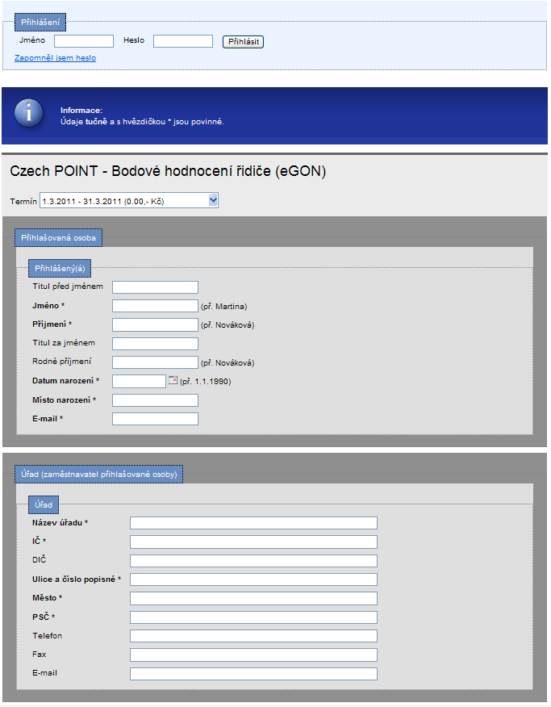Click the Název úřadu input field
This screenshot has height=707, width=551.
click(253, 523)
